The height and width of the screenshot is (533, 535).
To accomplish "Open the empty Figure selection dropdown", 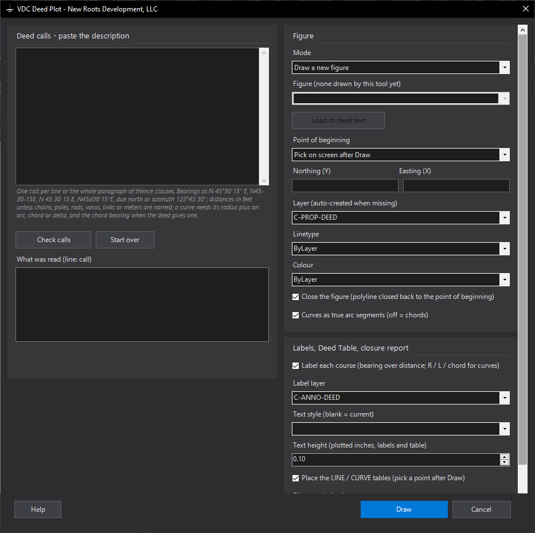I will 401,99.
